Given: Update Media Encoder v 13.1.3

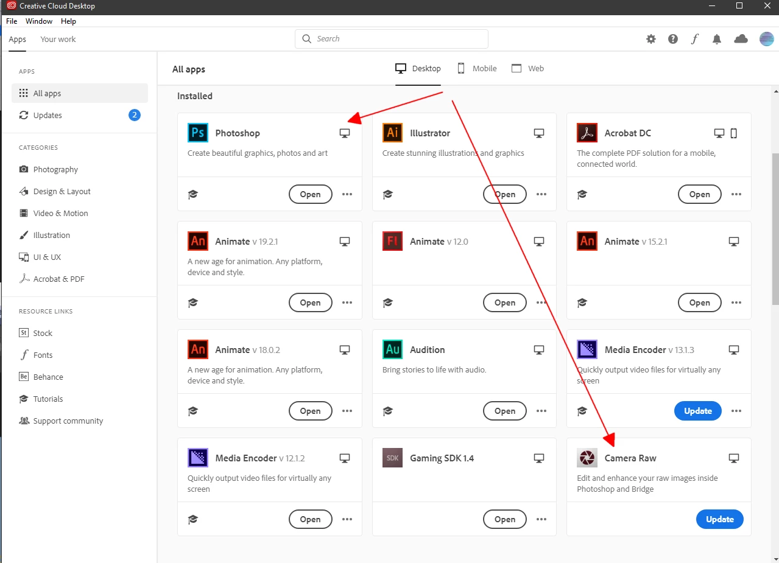Looking at the screenshot, I should coord(698,411).
